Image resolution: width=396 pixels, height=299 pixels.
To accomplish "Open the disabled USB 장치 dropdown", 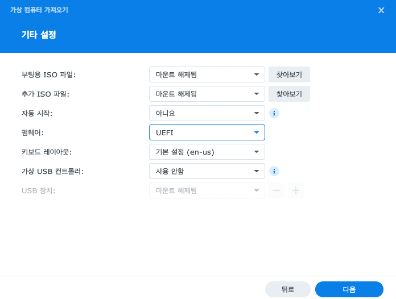I will click(x=207, y=190).
